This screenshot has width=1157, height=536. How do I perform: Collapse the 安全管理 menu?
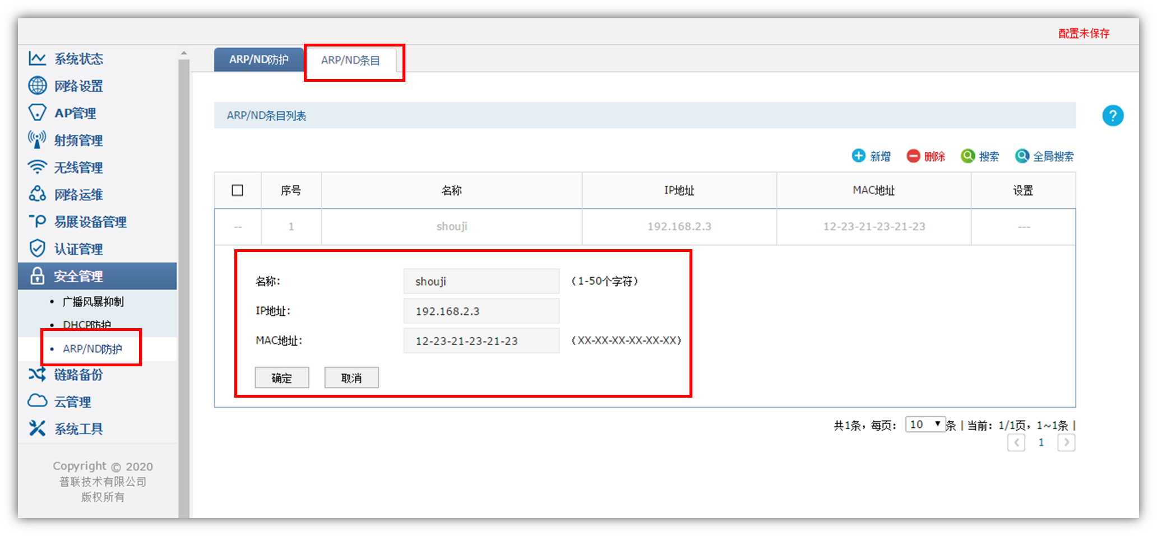(98, 276)
